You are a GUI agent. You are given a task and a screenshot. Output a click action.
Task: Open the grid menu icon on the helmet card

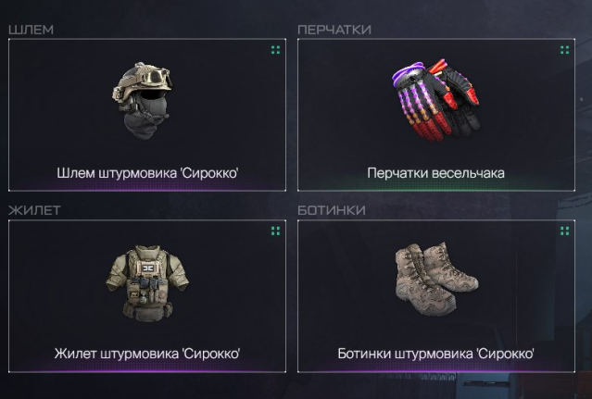(x=275, y=50)
